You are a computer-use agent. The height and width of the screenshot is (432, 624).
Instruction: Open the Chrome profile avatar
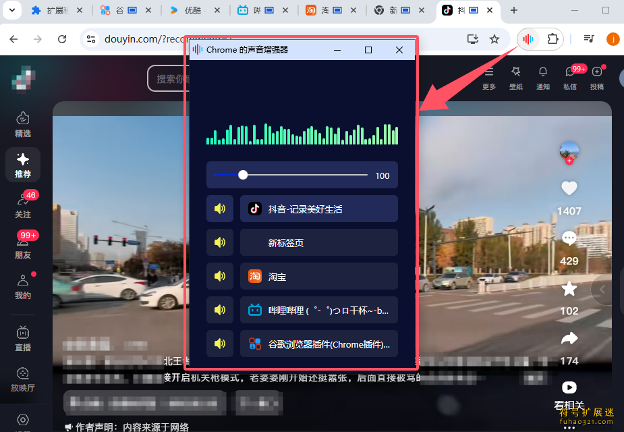tap(613, 39)
